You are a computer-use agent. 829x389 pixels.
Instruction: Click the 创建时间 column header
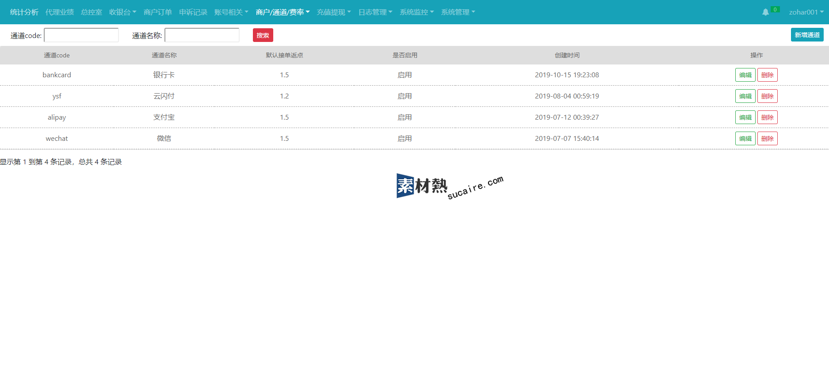[x=567, y=55]
